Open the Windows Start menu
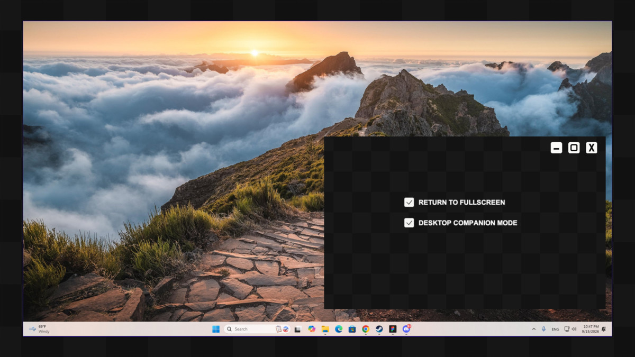The height and width of the screenshot is (357, 635). tap(216, 329)
